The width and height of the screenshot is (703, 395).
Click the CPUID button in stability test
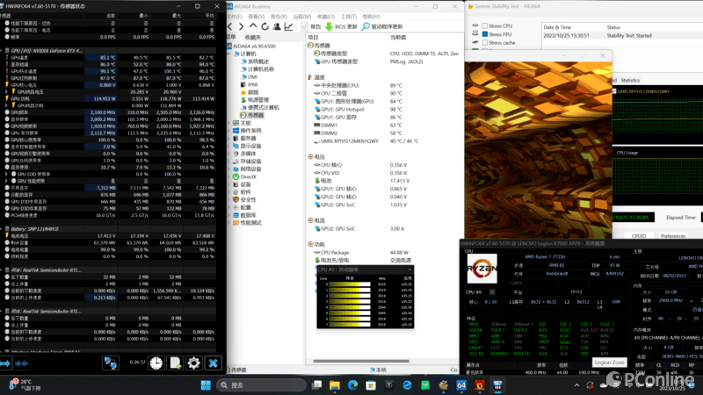pos(639,235)
